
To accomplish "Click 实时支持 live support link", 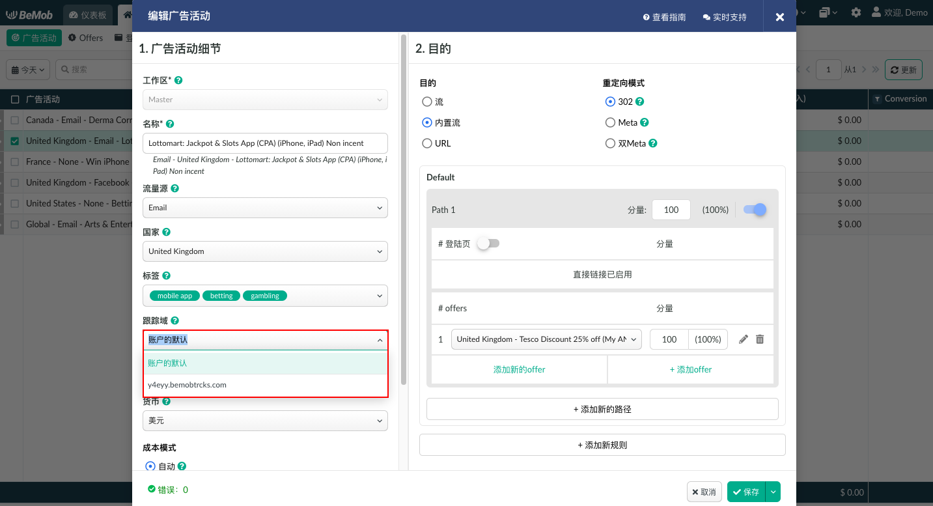I will (725, 17).
